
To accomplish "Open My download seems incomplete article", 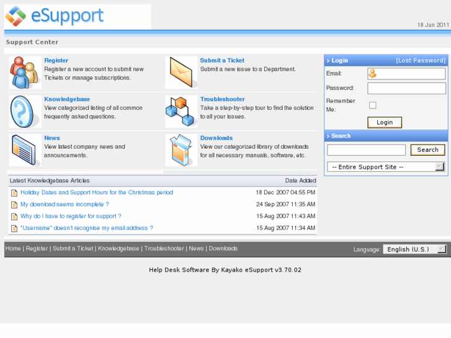I will pos(65,204).
